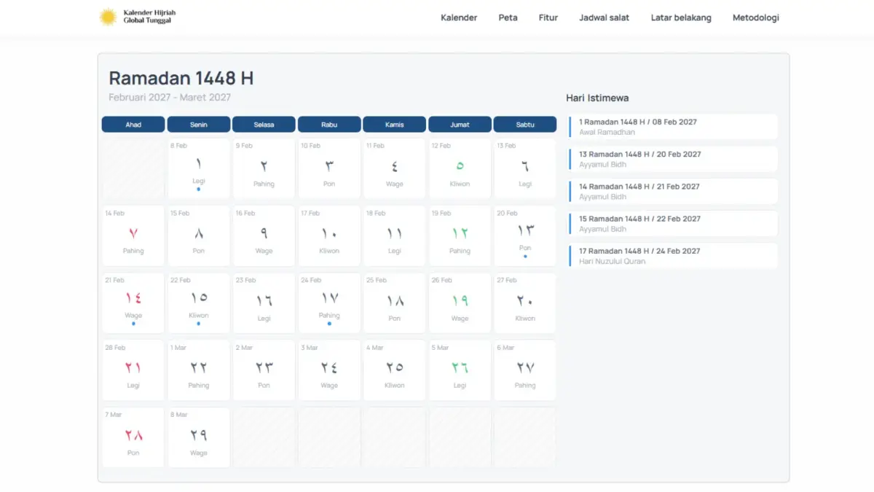Click the Kamis day header
This screenshot has width=874, height=492.
tap(395, 125)
